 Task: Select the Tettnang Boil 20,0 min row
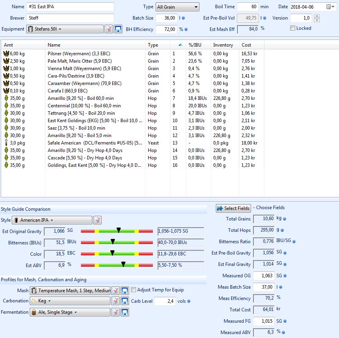[x=132, y=113]
